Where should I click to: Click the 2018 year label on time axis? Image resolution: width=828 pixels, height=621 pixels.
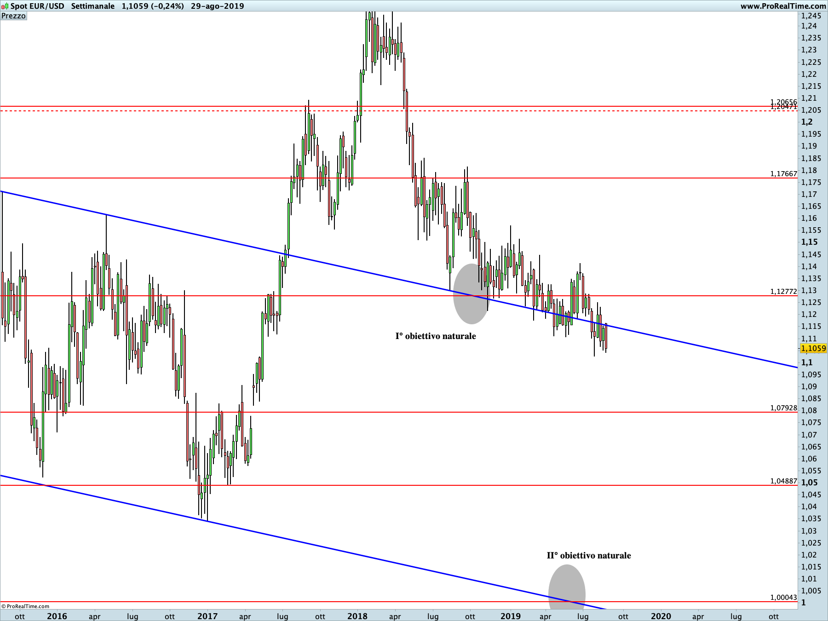click(x=357, y=616)
